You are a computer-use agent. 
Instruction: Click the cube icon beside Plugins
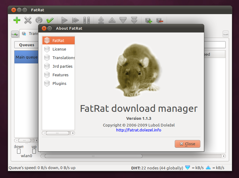click(47, 83)
